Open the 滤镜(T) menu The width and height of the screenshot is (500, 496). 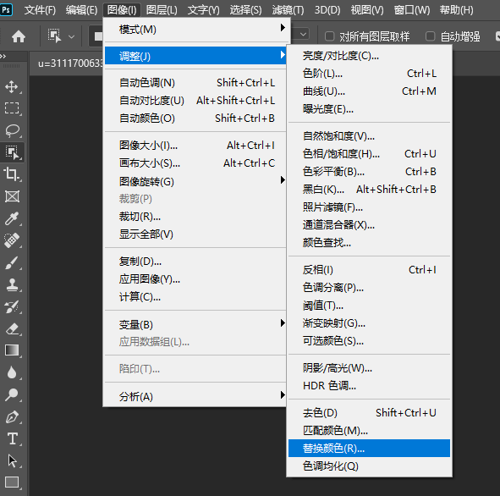[288, 10]
